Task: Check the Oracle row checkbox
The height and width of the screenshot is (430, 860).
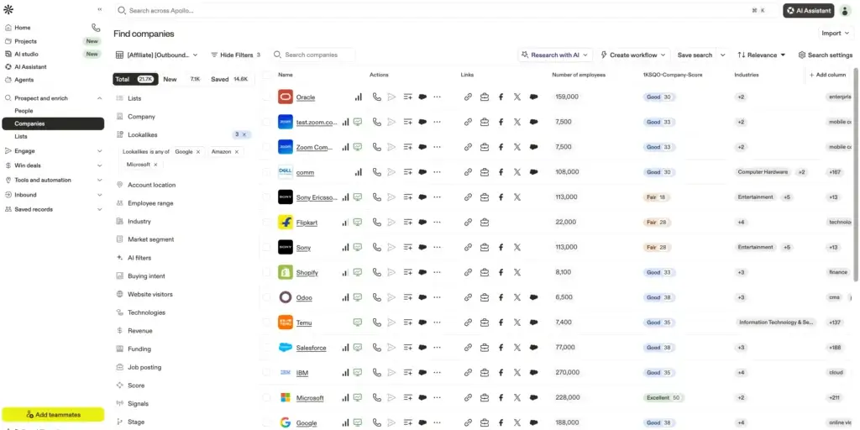Action: 266,97
